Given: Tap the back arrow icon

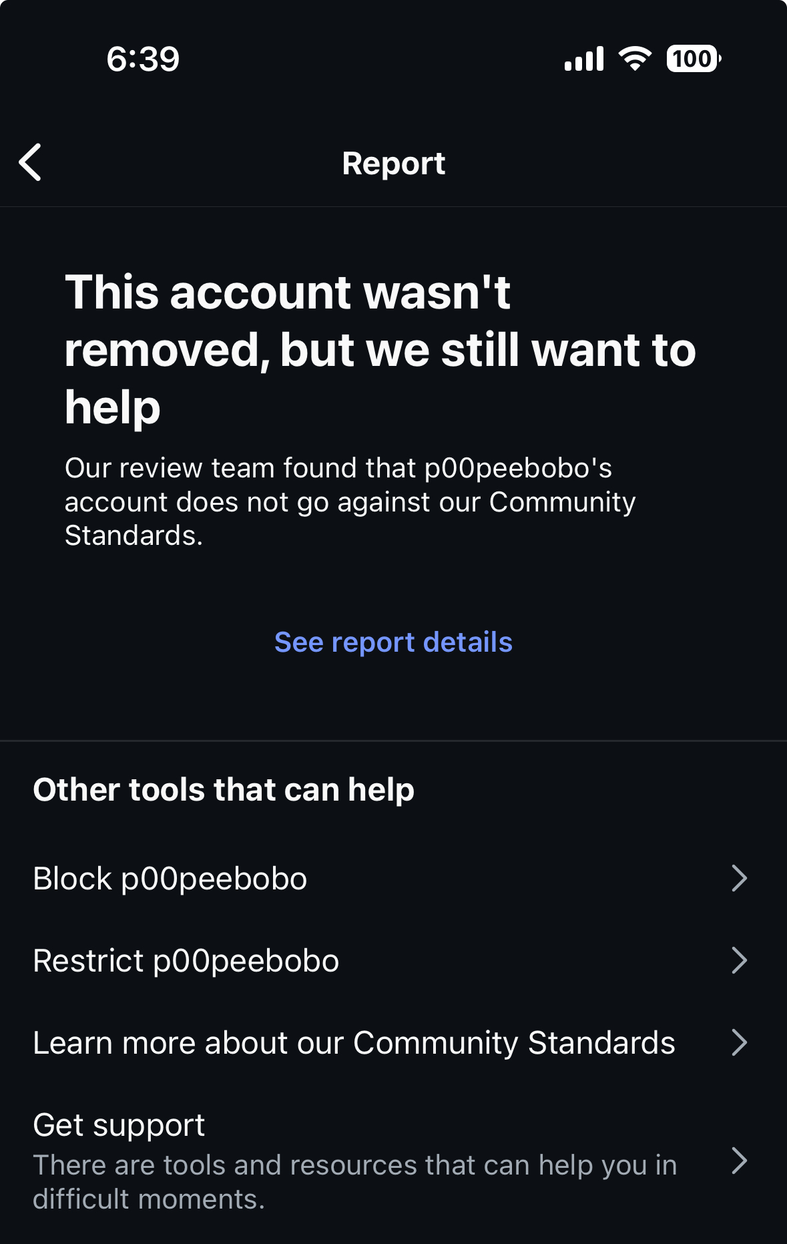Looking at the screenshot, I should 31,162.
